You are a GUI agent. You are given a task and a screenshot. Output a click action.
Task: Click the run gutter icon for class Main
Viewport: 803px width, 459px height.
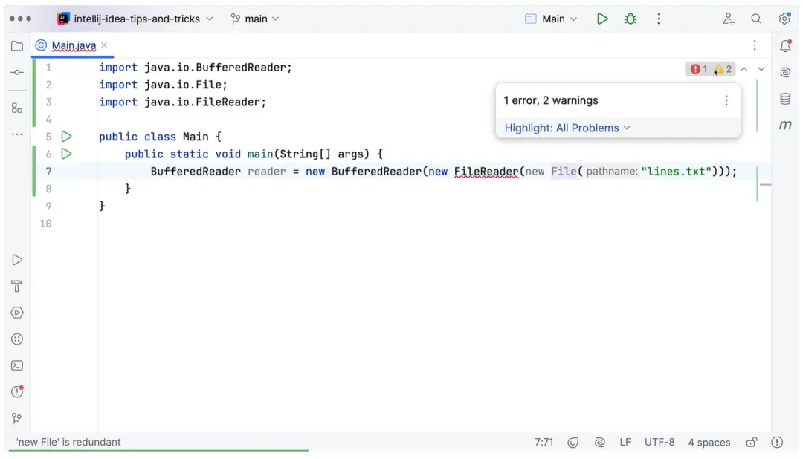click(x=67, y=137)
